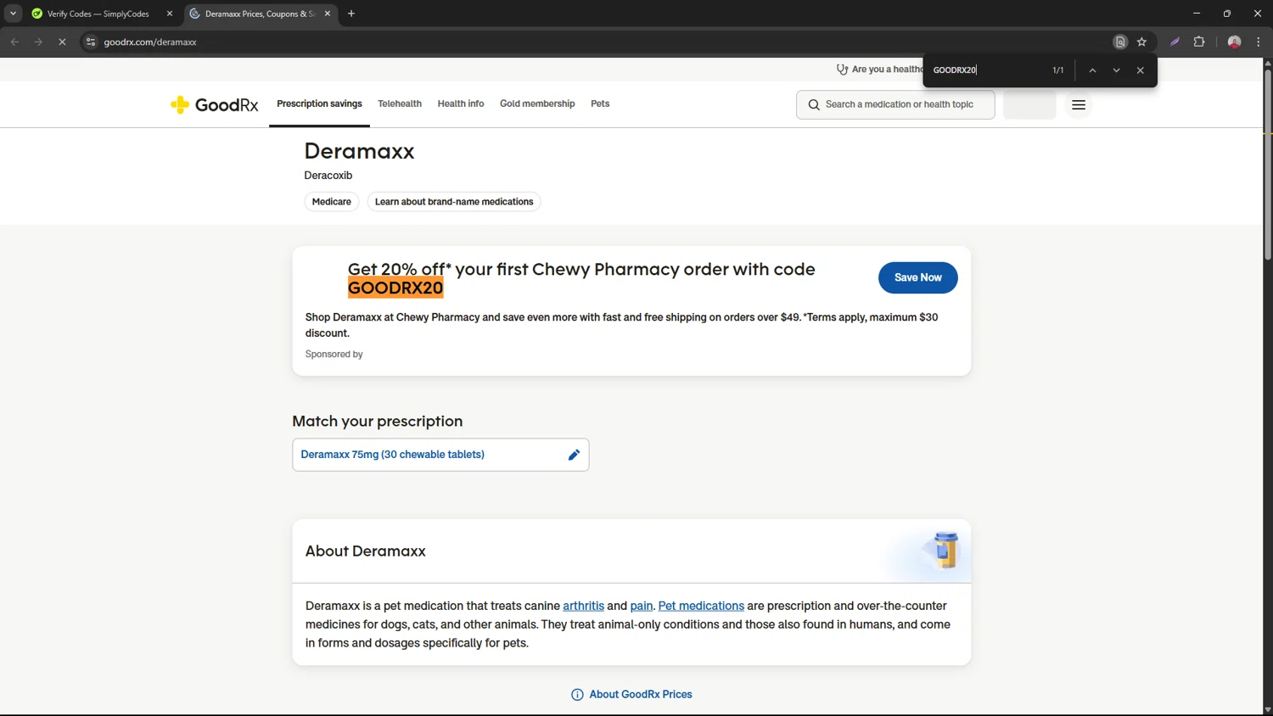
Task: Click the reader mode icon in address bar
Action: [x=1119, y=42]
